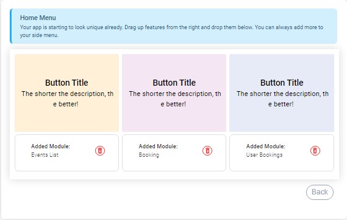The height and width of the screenshot is (220, 347).
Task: Open the Events List added module card
Action: (67, 153)
